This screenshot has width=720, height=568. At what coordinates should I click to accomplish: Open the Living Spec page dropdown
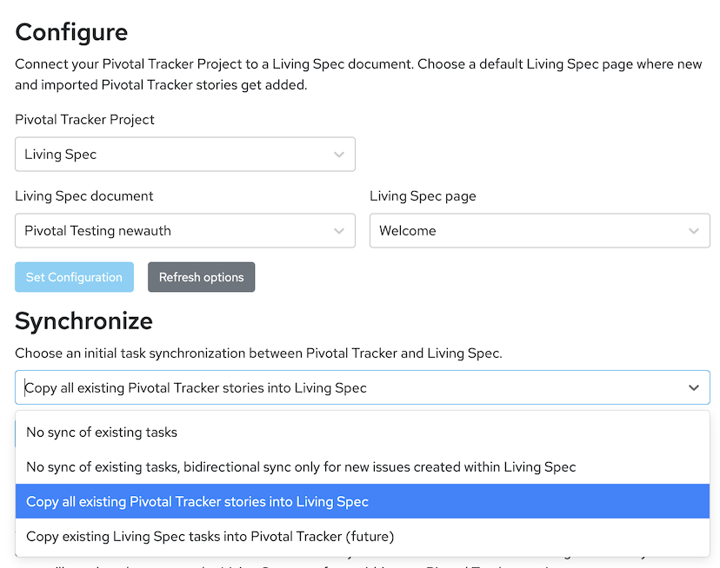(x=540, y=230)
